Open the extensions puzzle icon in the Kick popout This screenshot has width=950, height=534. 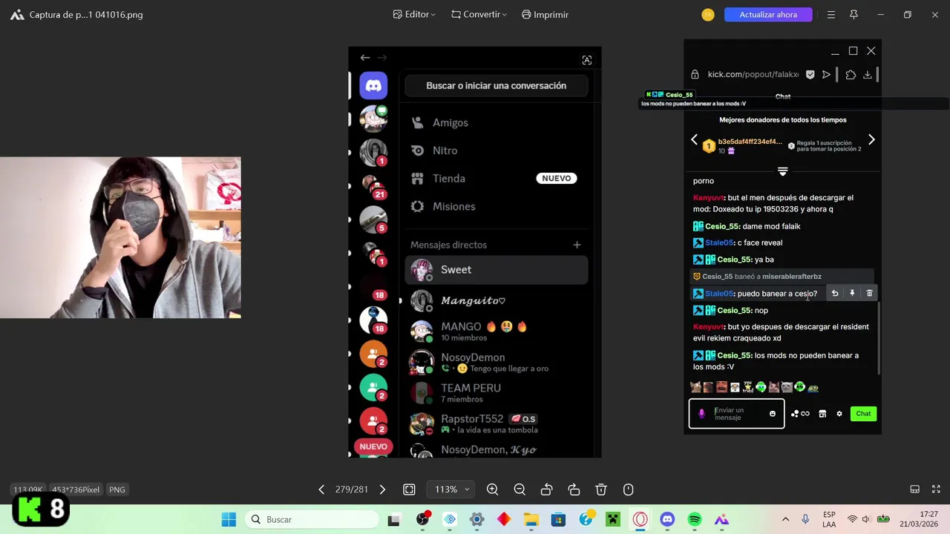pos(851,74)
